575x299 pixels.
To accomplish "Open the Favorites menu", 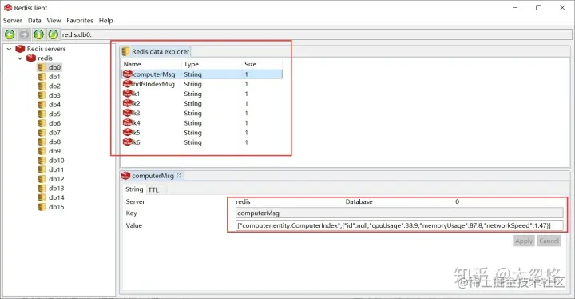I will point(80,21).
